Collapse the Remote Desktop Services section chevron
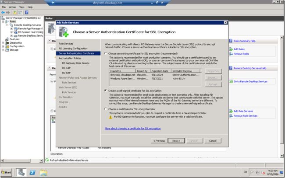 pos(50,68)
